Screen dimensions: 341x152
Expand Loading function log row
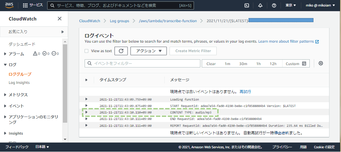[86, 99]
